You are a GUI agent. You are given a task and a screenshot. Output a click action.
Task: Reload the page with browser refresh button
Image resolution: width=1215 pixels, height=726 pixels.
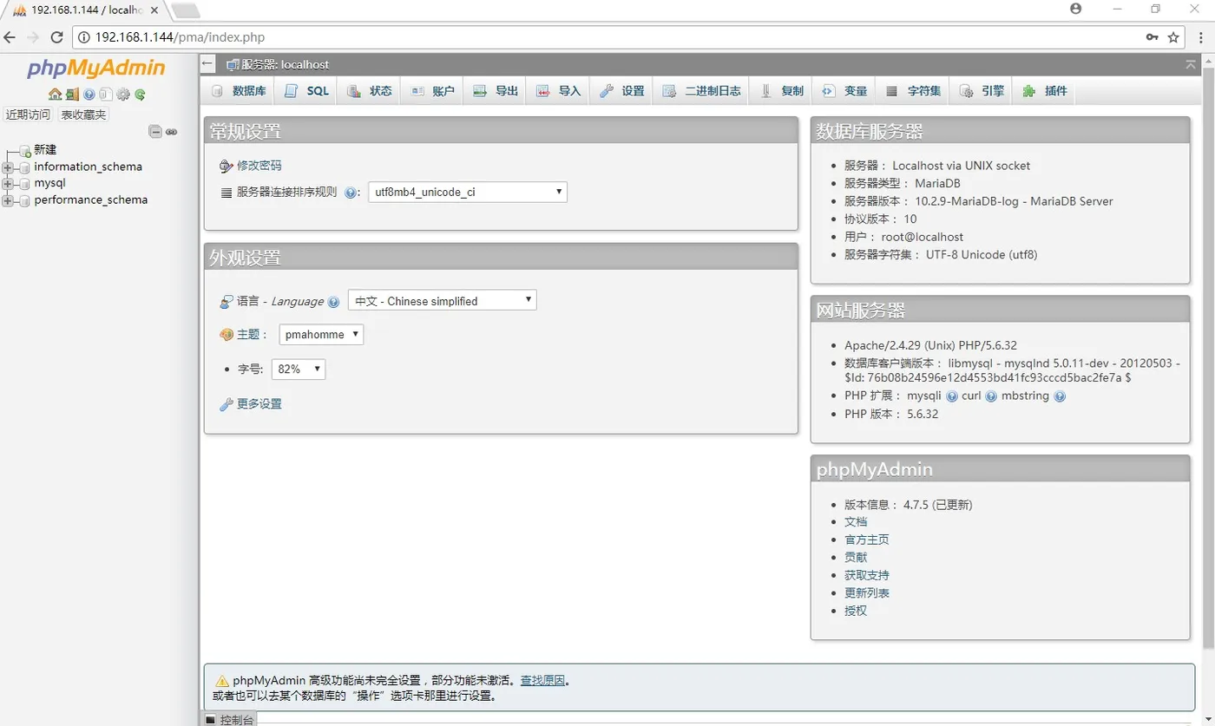(x=56, y=37)
